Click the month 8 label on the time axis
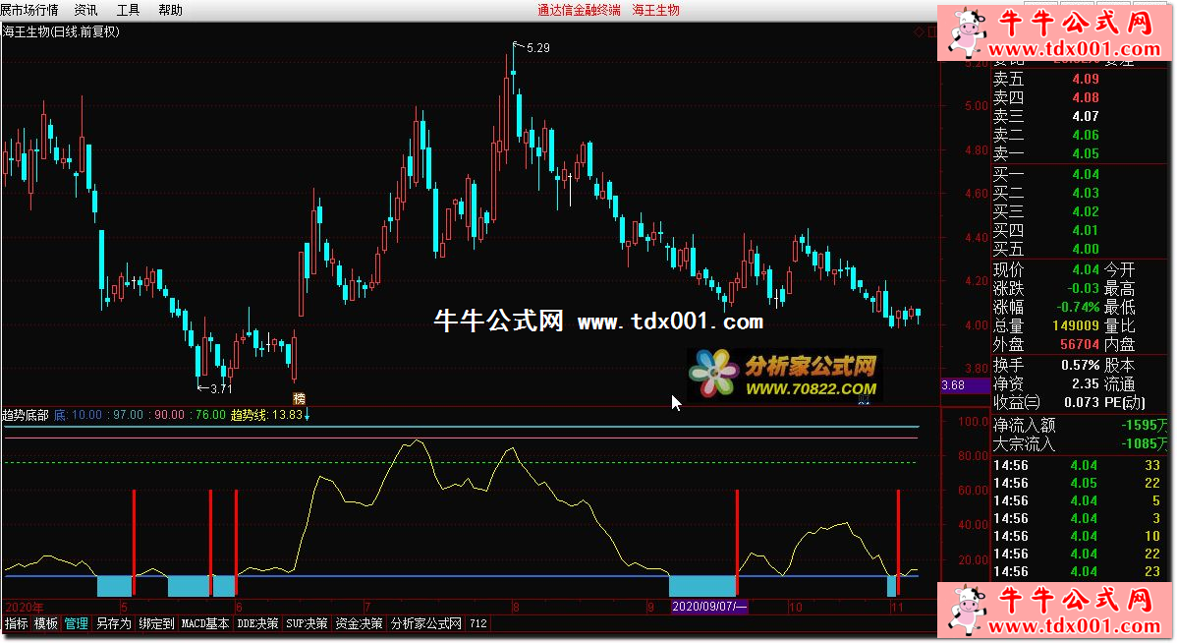 coord(516,607)
